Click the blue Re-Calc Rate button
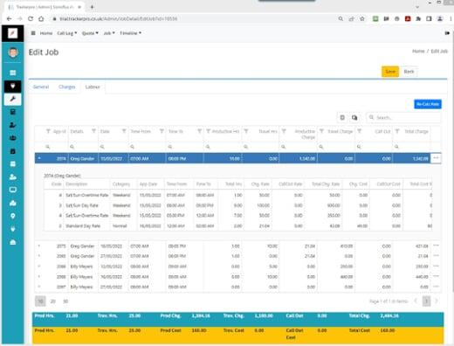 [428, 104]
